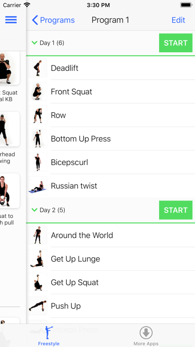Choose Around the World exercise
The width and height of the screenshot is (195, 347).
pyautogui.click(x=110, y=235)
